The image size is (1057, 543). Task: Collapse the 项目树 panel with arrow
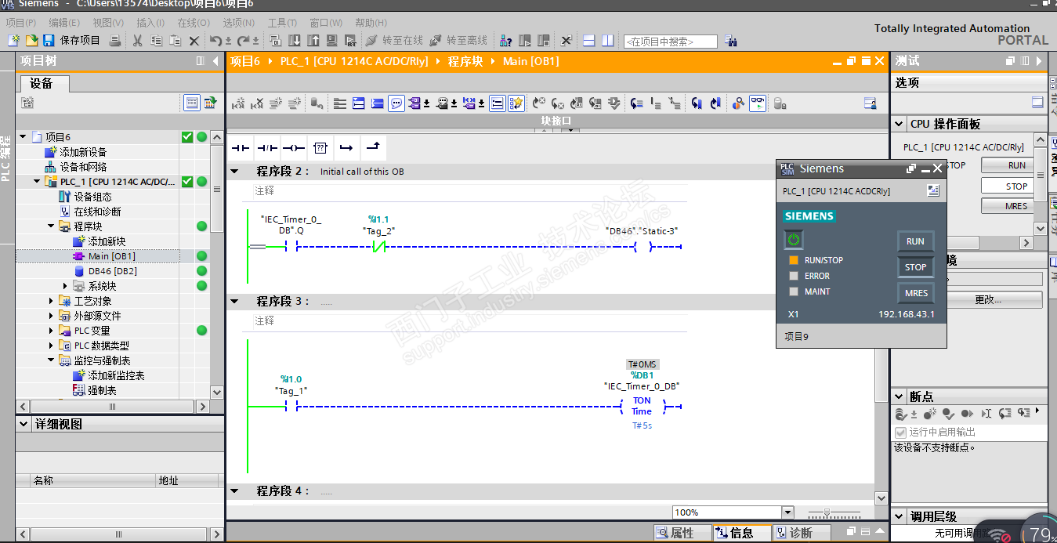pyautogui.click(x=216, y=61)
